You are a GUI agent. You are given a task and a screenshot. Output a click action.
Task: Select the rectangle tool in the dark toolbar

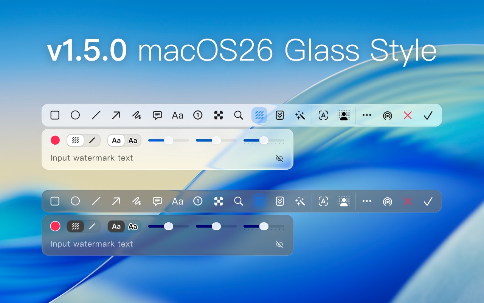pyautogui.click(x=55, y=201)
